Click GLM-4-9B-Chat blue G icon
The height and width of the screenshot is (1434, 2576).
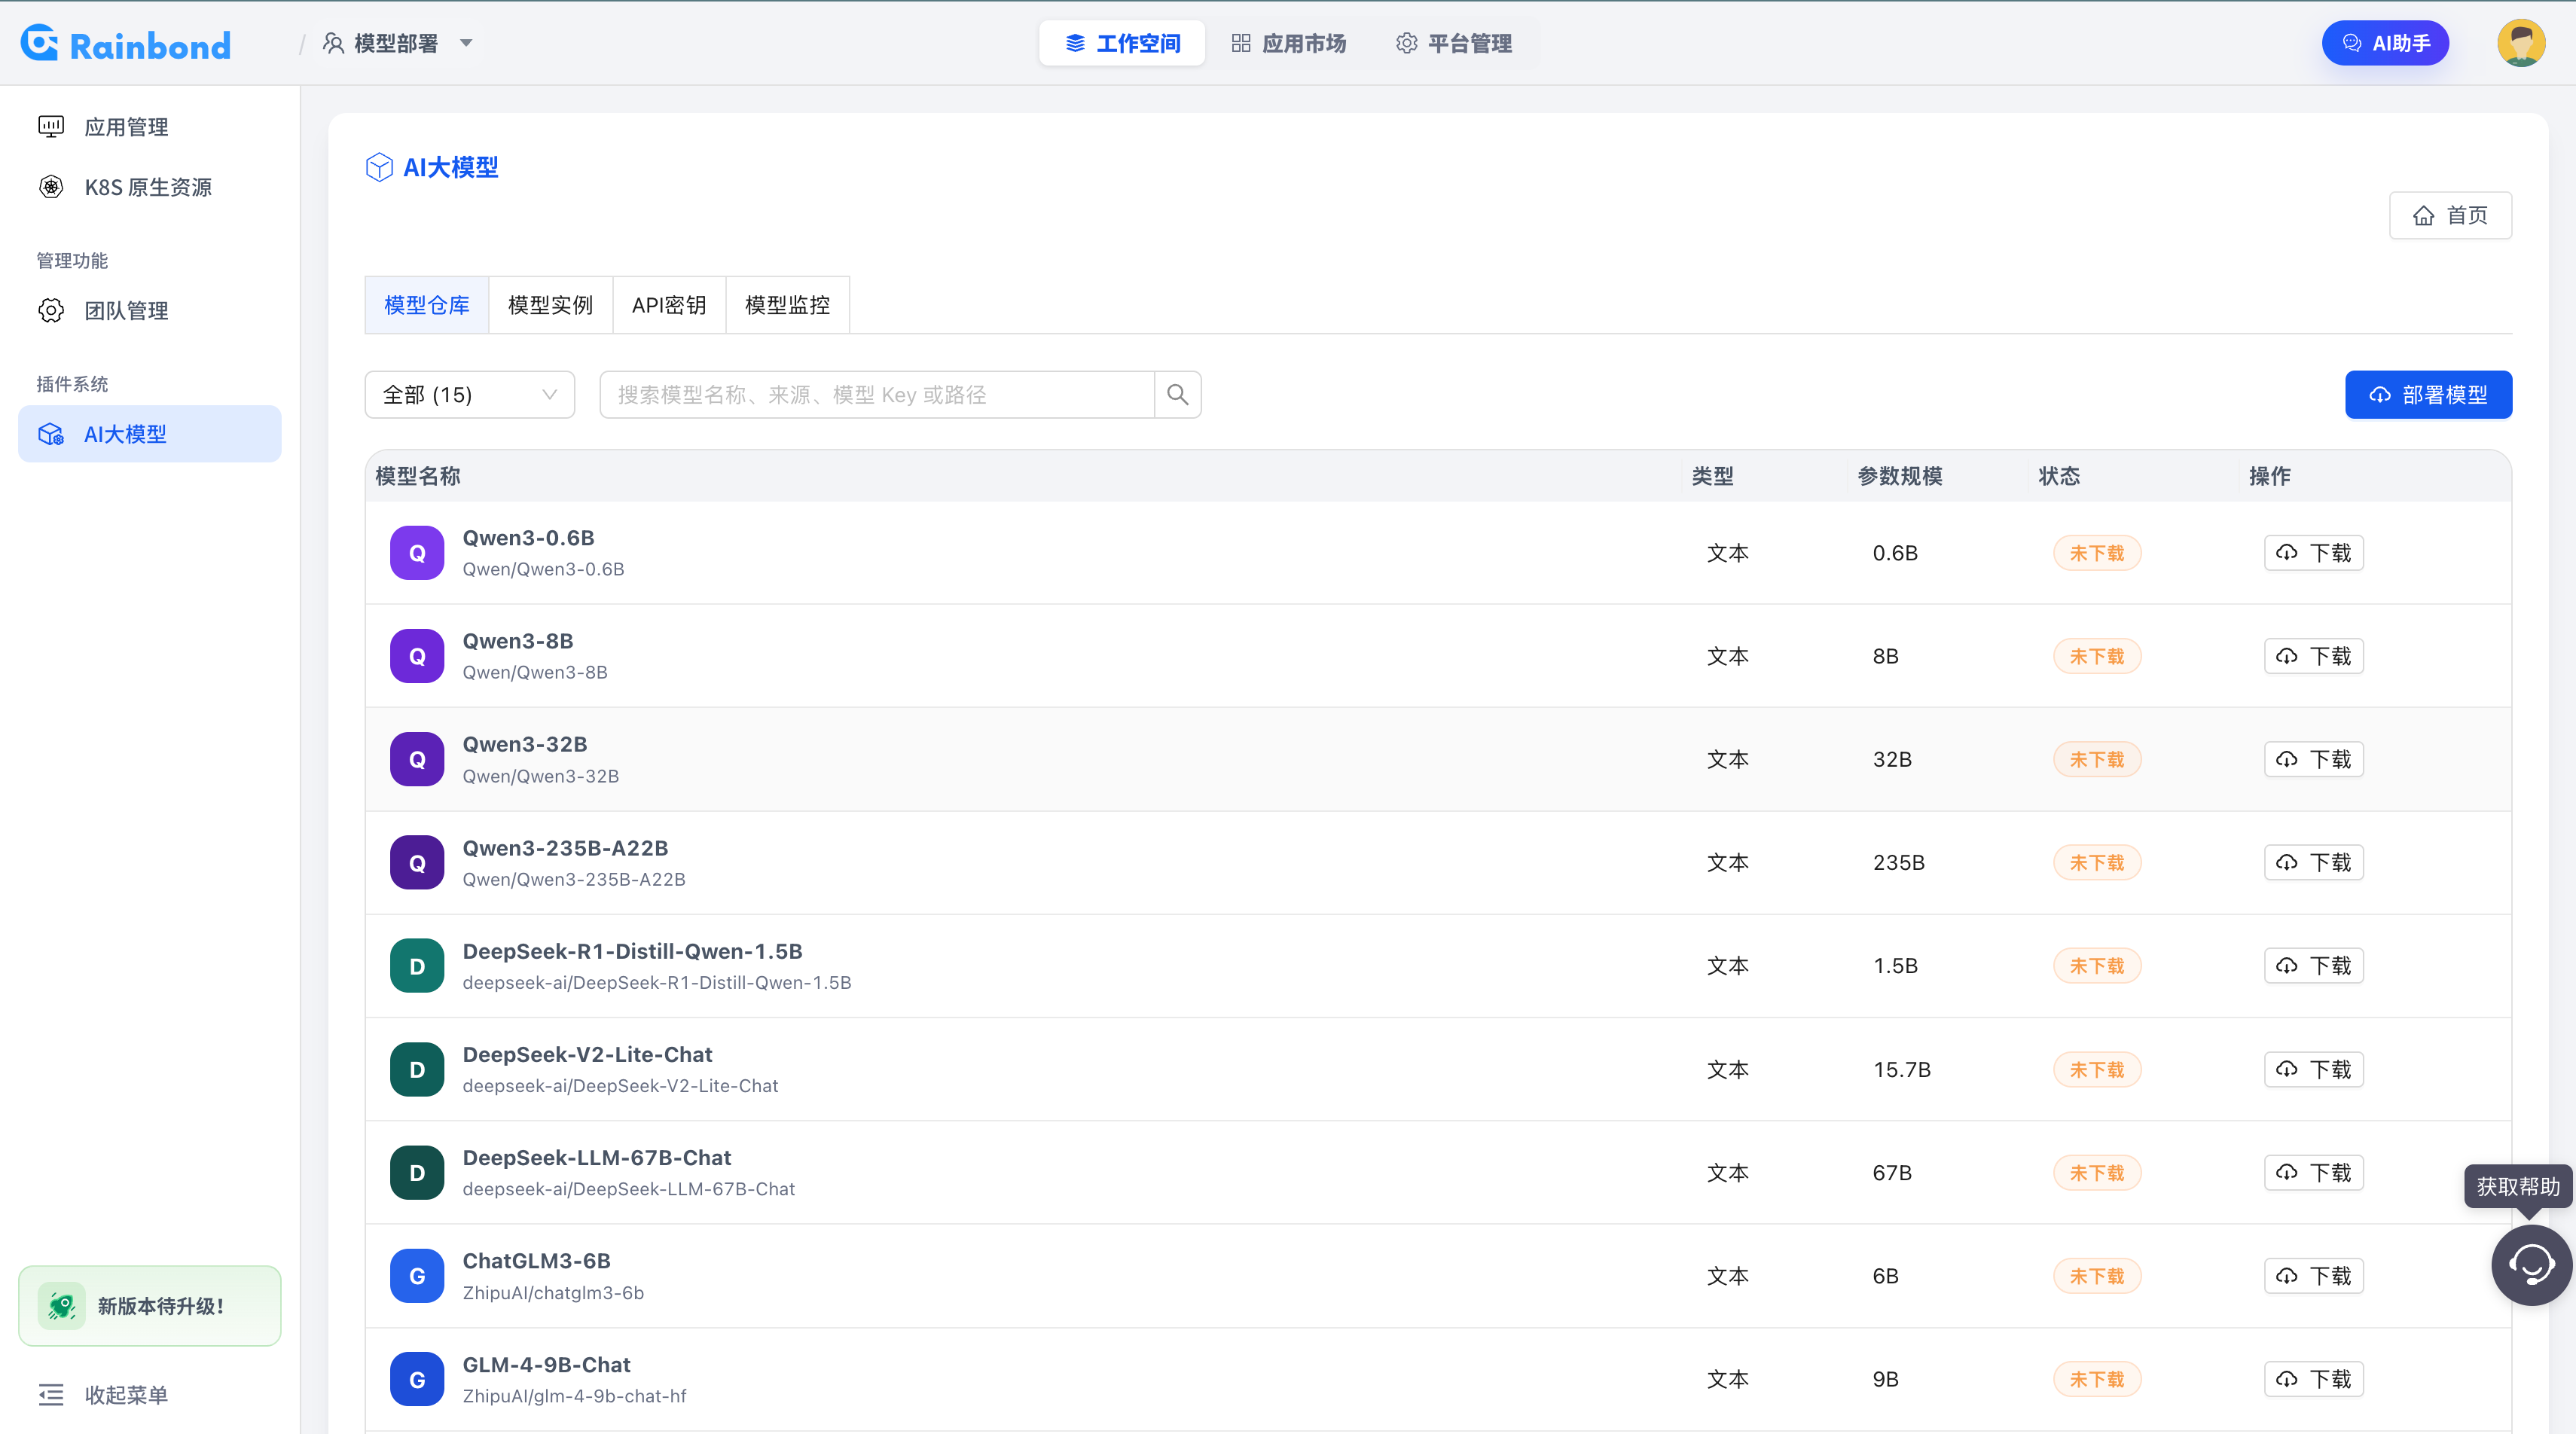tap(417, 1380)
